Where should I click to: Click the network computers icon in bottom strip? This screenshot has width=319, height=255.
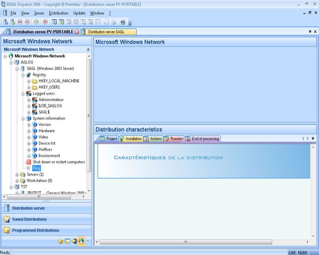[74, 241]
